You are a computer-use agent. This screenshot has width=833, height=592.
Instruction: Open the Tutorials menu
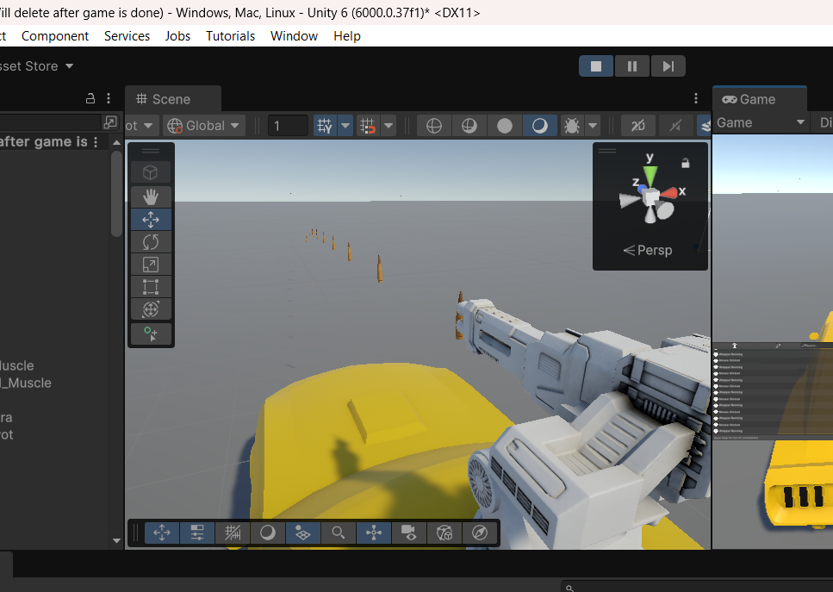[231, 36]
